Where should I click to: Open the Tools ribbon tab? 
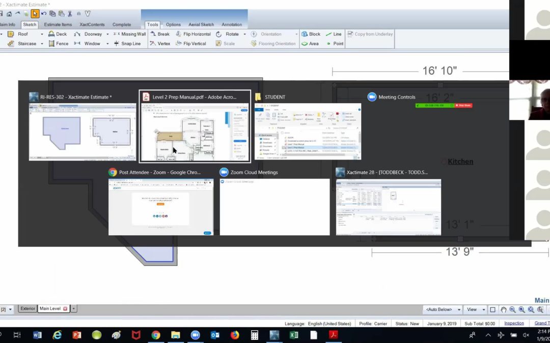click(153, 24)
